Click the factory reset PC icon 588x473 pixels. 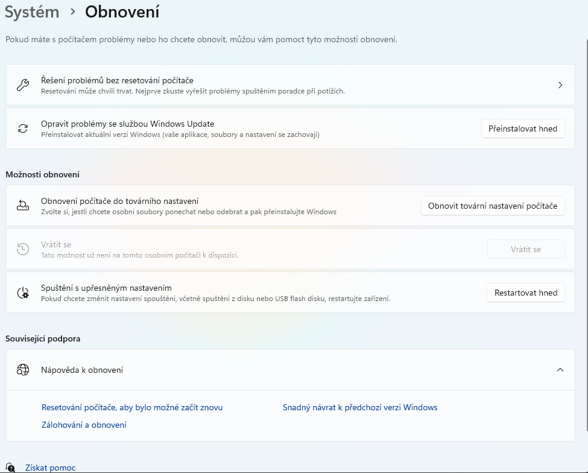pyautogui.click(x=23, y=206)
